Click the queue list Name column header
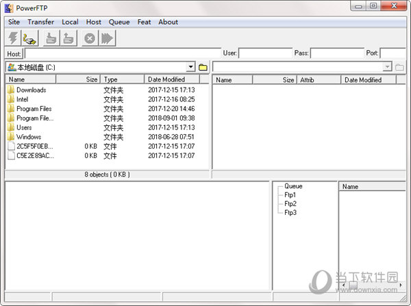This screenshot has height=306, width=411. [372, 186]
